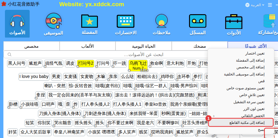Play the 拿捏 sound
The image size is (278, 138).
coord(40,95)
